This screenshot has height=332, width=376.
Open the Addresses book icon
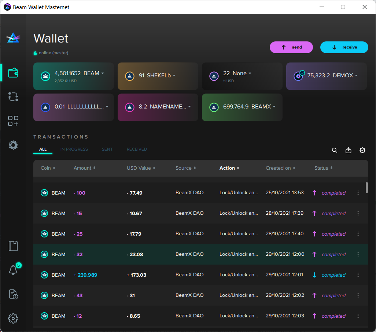13,246
